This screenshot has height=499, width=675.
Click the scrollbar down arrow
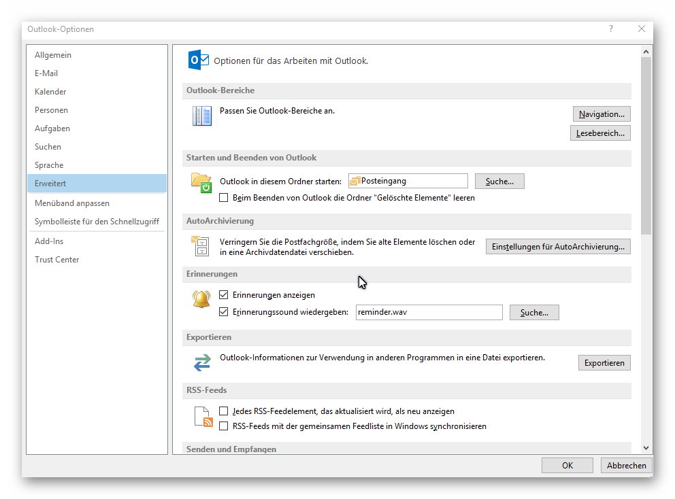(x=646, y=448)
